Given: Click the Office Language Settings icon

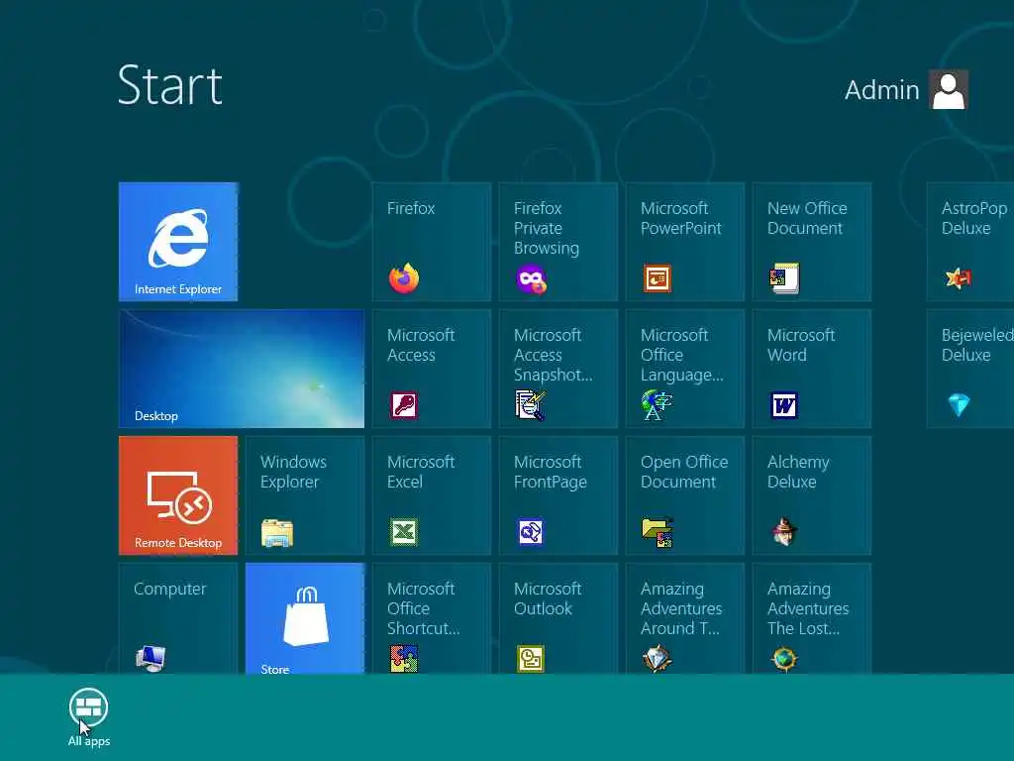Looking at the screenshot, I should tap(658, 405).
